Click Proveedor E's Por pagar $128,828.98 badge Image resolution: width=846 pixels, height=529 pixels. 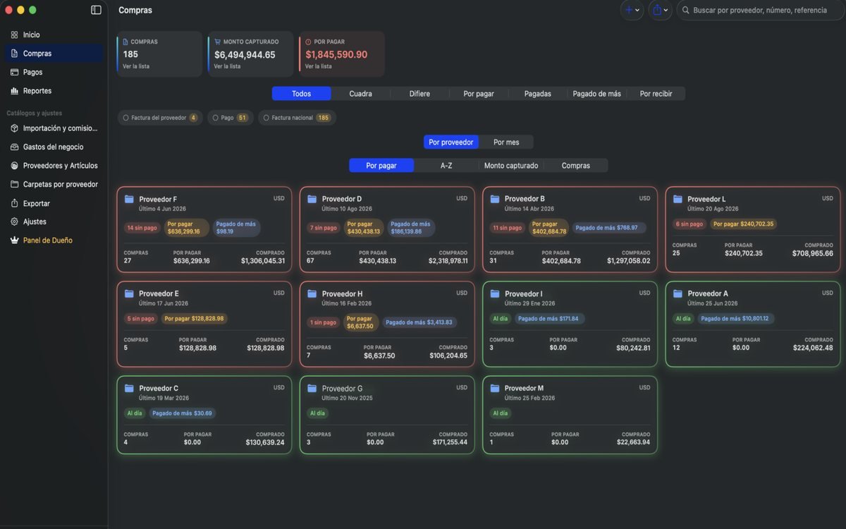pos(194,319)
